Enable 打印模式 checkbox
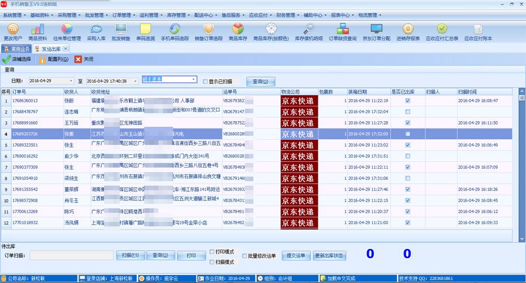This screenshot has height=283, width=526. [x=212, y=252]
